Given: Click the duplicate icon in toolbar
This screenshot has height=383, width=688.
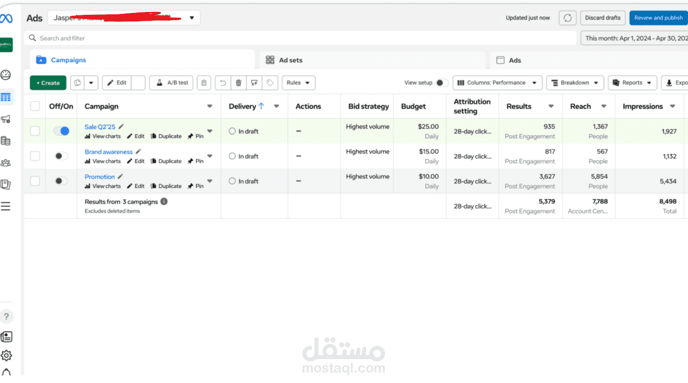Looking at the screenshot, I should click(x=77, y=83).
